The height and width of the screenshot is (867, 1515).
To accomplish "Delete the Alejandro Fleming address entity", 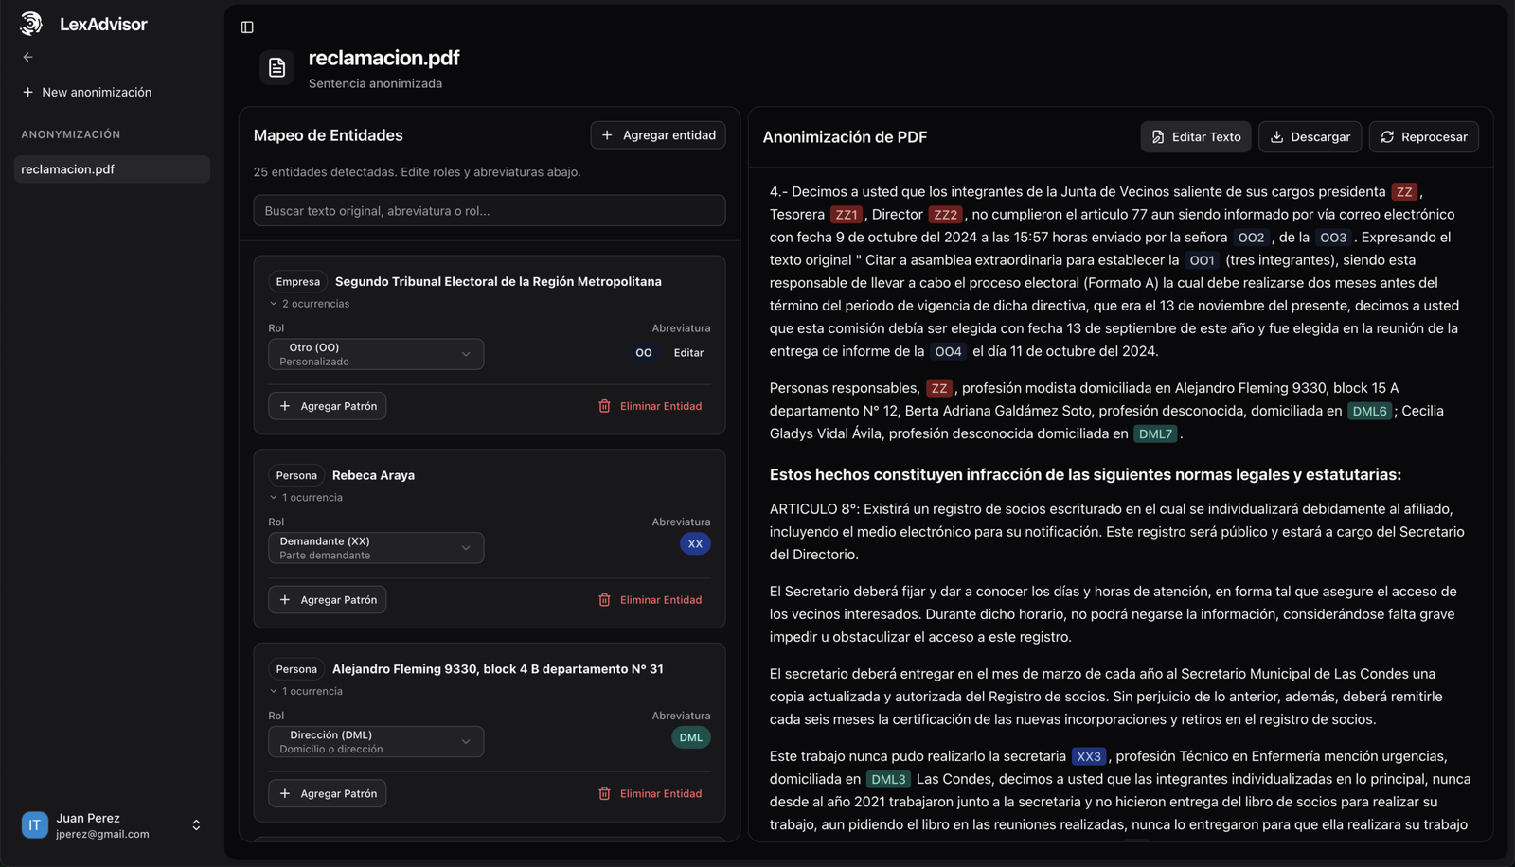I will 651,794.
